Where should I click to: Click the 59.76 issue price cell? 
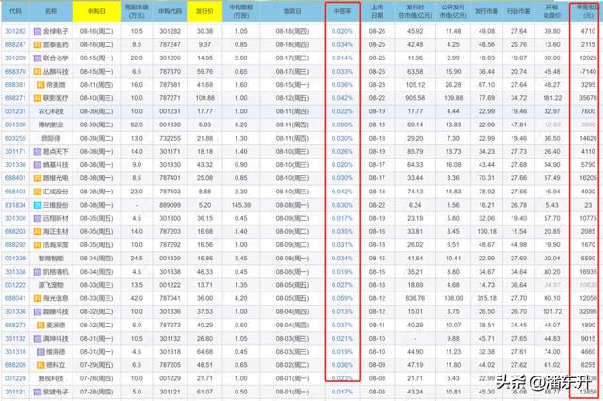204,72
